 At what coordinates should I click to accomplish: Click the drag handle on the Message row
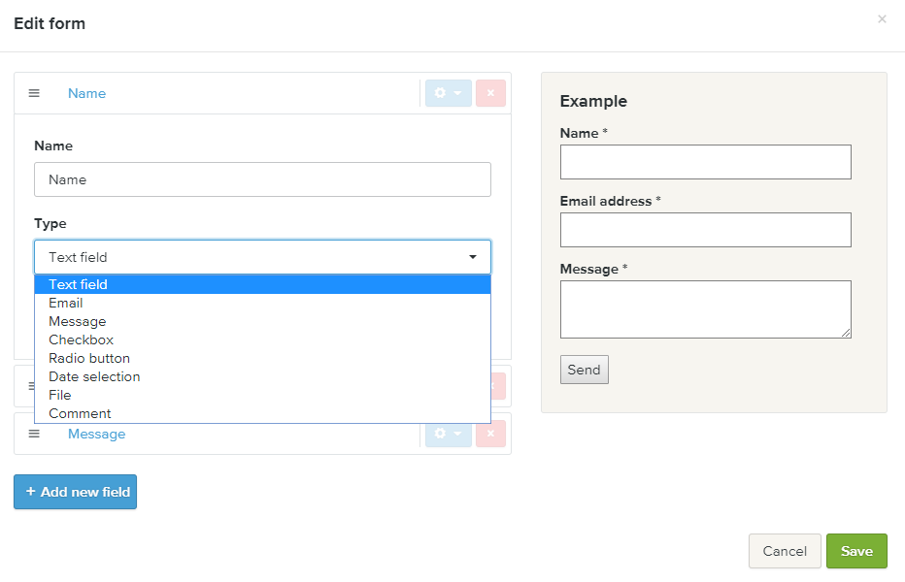[x=34, y=434]
